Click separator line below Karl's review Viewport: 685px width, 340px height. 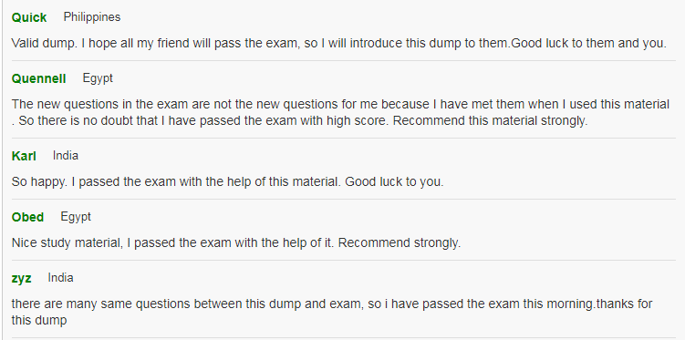pos(343,199)
